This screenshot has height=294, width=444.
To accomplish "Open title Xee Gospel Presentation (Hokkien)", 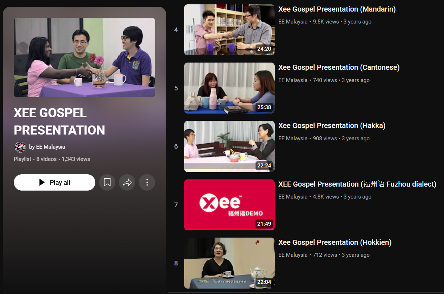I will (335, 242).
